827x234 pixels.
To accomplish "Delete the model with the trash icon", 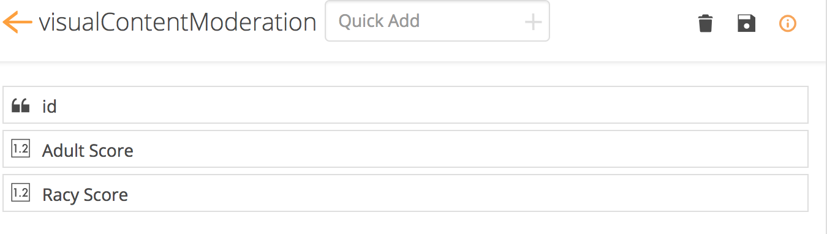I will [706, 24].
